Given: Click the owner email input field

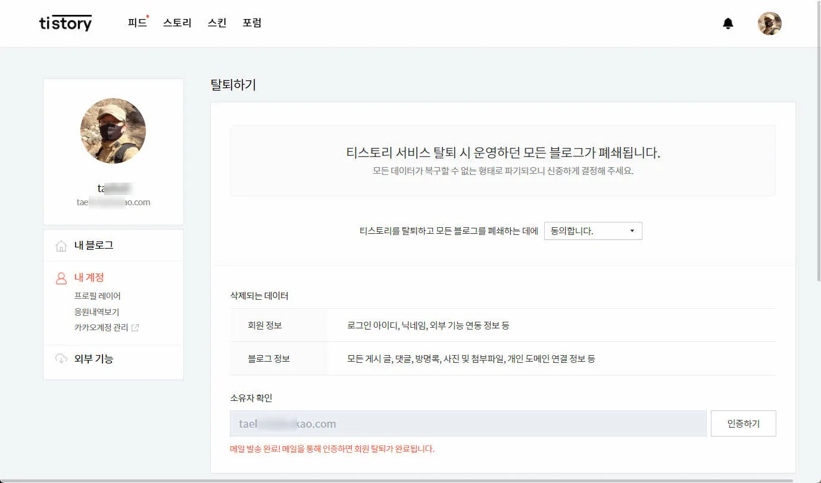Looking at the screenshot, I should click(468, 424).
